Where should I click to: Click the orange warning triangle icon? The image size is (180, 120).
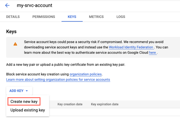[15, 44]
